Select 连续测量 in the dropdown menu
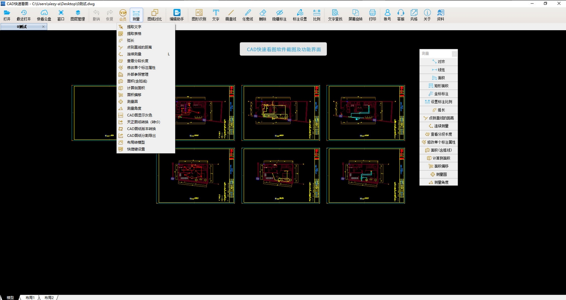Viewport: 566px width, 300px height. pyautogui.click(x=146, y=54)
